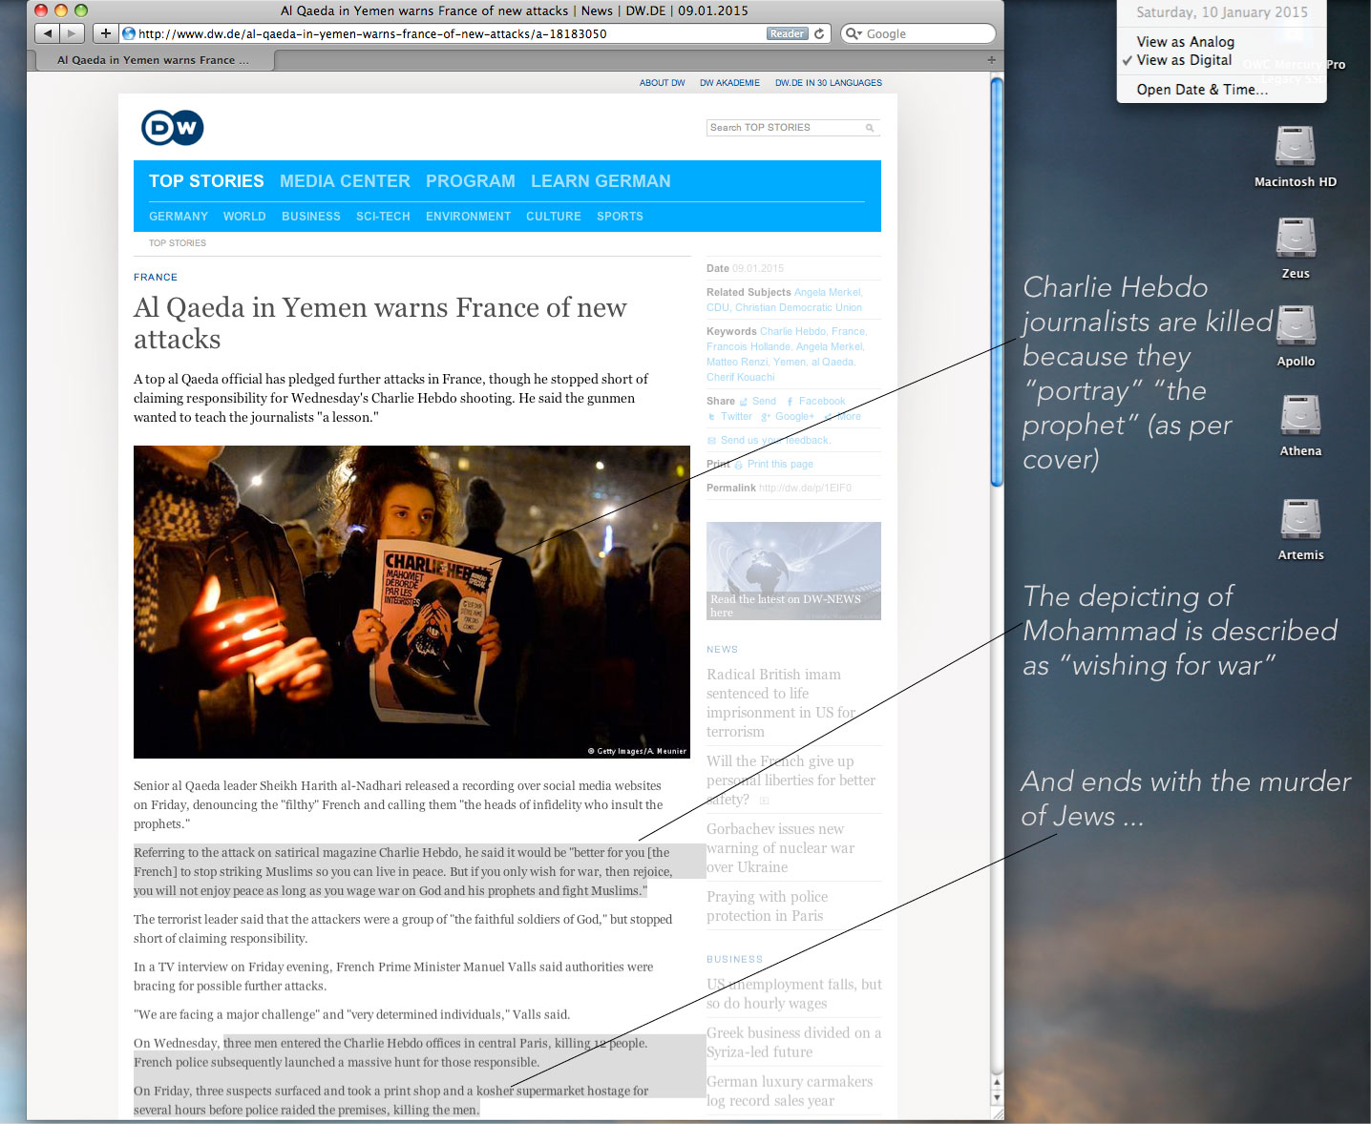This screenshot has height=1124, width=1371.
Task: Click the Safari back arrow button
Action: click(x=47, y=33)
